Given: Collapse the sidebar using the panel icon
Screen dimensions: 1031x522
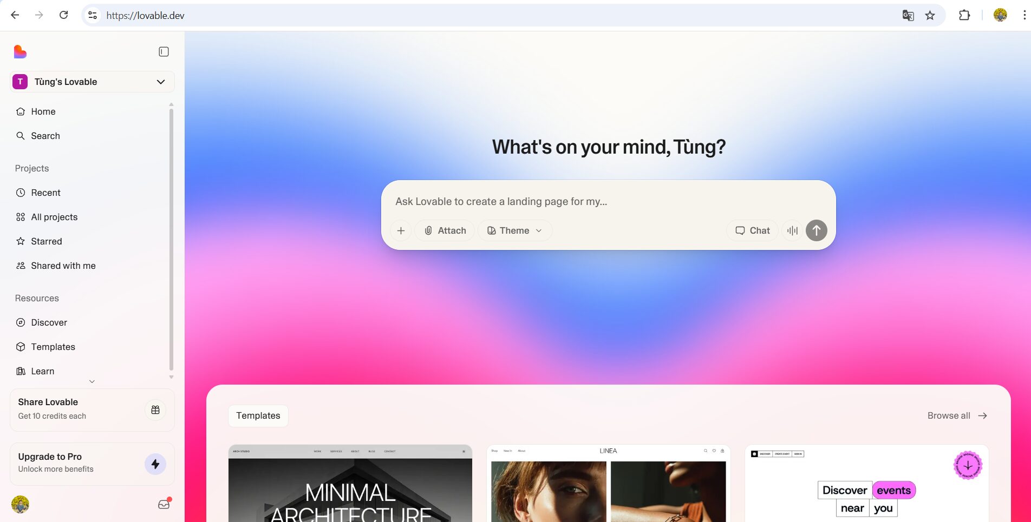Looking at the screenshot, I should pos(164,52).
